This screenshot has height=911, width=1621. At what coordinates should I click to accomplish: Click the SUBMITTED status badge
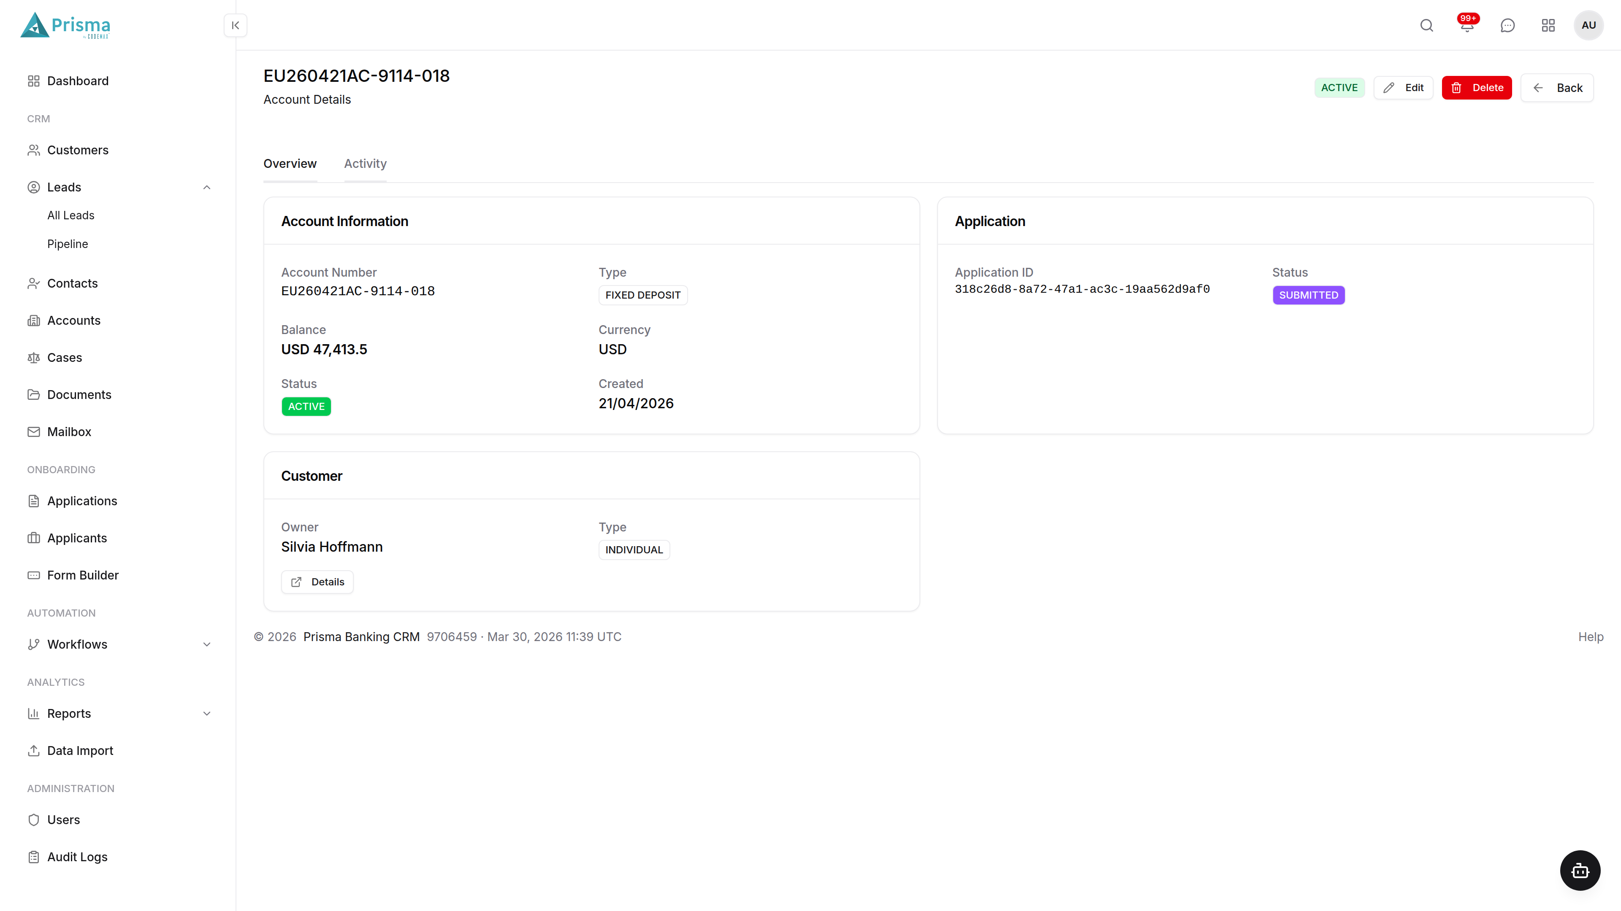pyautogui.click(x=1308, y=296)
